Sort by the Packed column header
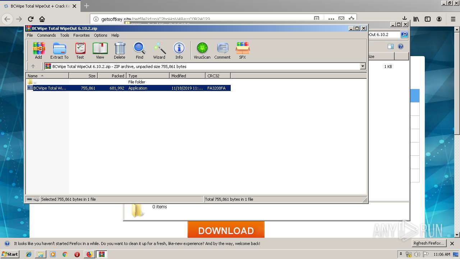Image resolution: width=460 pixels, height=259 pixels. (x=112, y=76)
